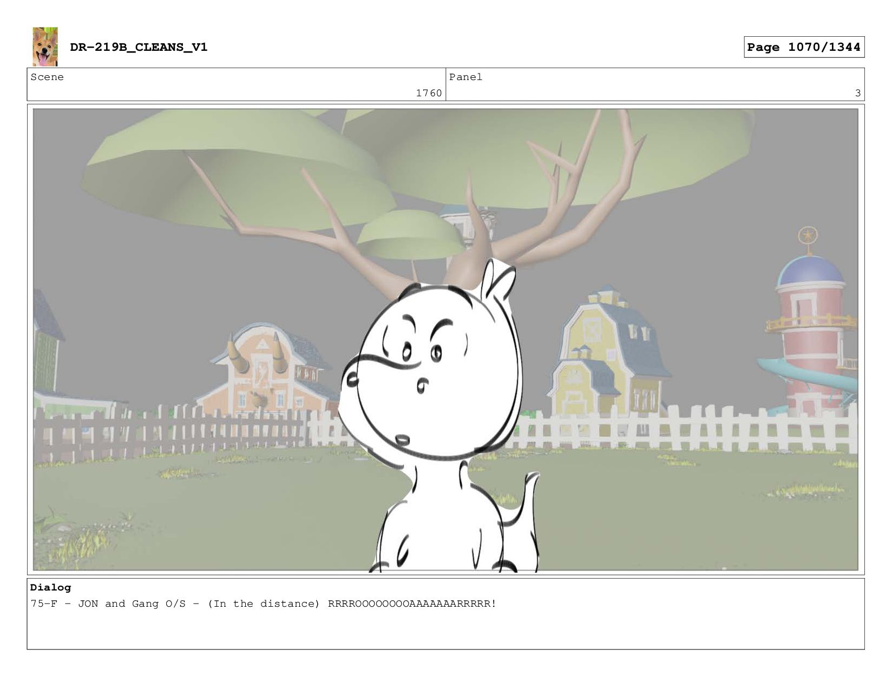Click the Panel label

[465, 77]
